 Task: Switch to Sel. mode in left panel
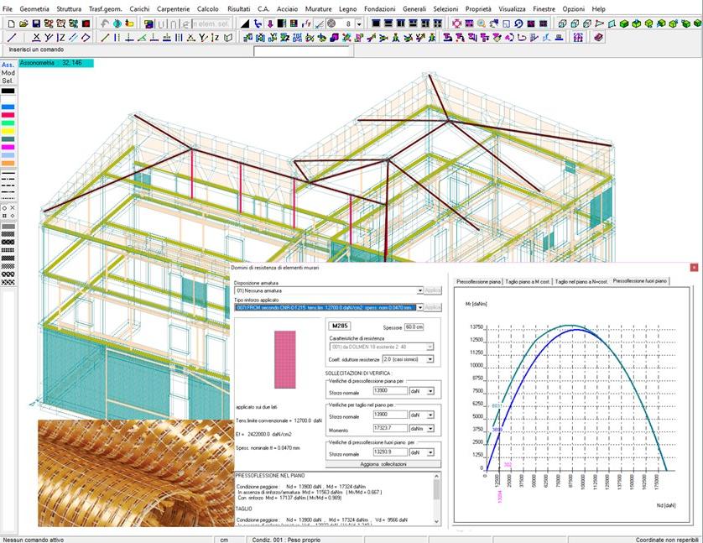pos(8,81)
